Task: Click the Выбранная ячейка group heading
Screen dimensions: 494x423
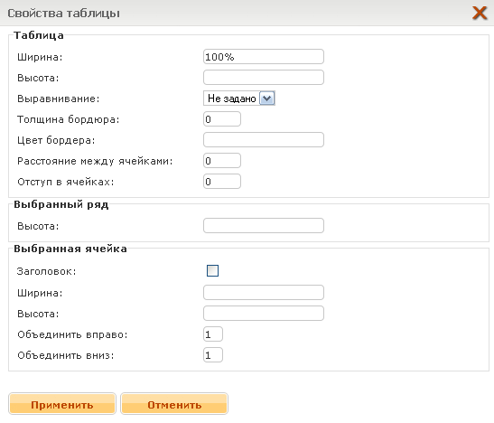Action: [x=70, y=249]
